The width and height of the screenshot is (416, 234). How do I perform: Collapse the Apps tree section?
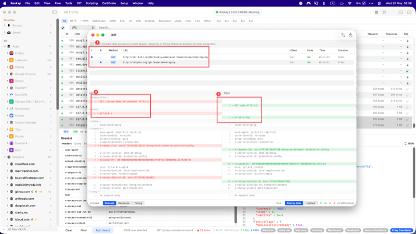5,46
